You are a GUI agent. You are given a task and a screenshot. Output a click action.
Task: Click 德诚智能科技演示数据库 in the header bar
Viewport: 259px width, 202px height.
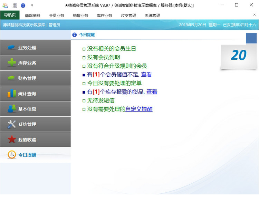pos(24,25)
